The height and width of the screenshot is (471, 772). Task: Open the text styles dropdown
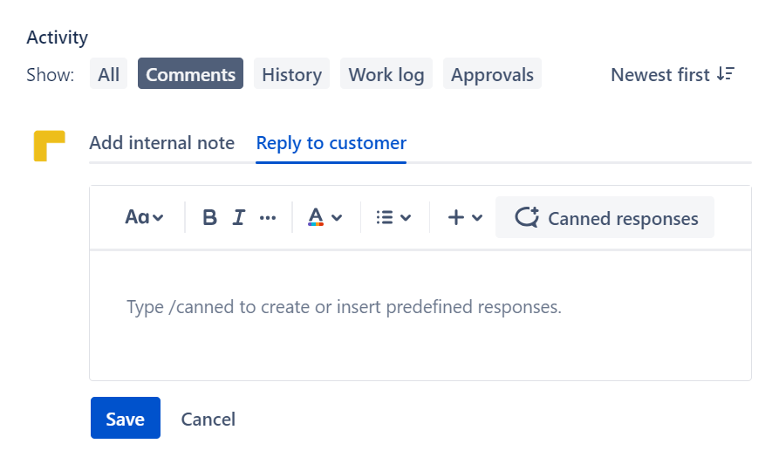144,218
